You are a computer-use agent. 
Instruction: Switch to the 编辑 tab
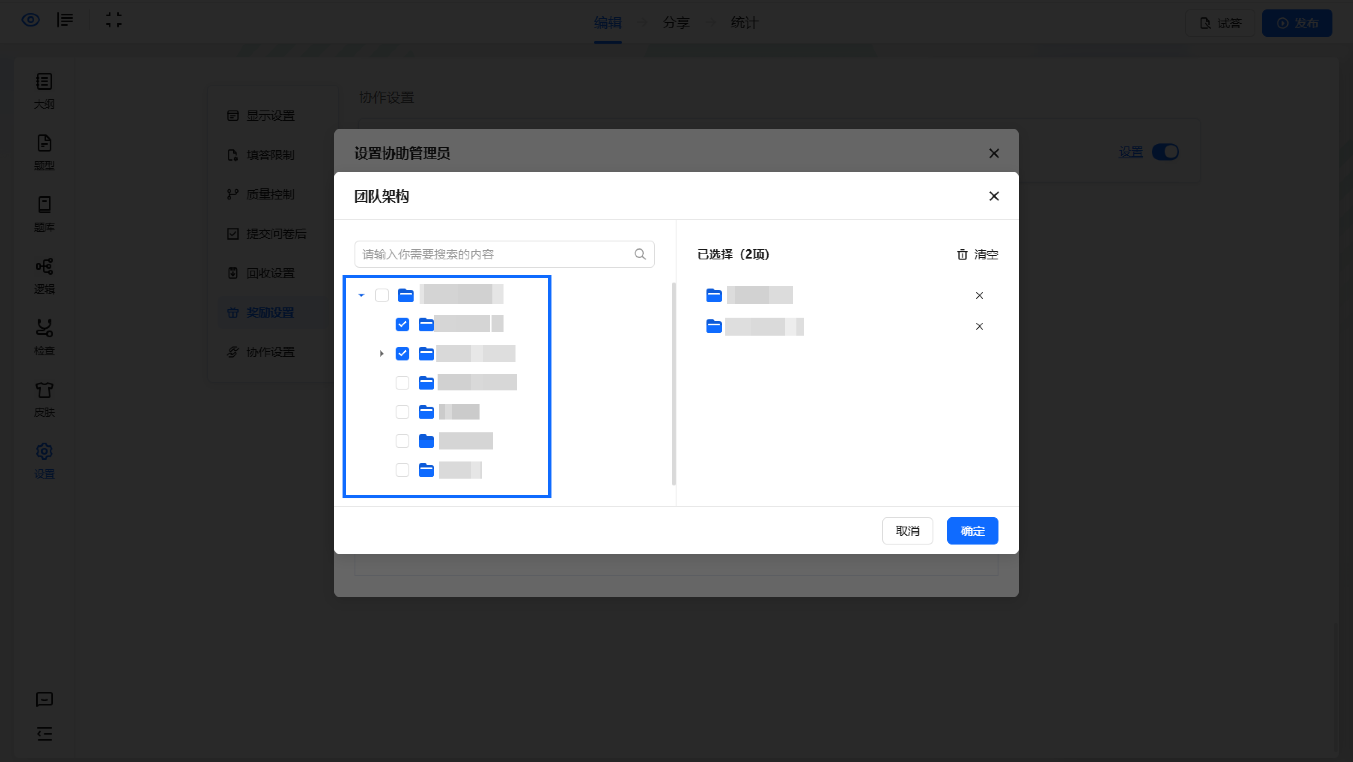coord(608,23)
